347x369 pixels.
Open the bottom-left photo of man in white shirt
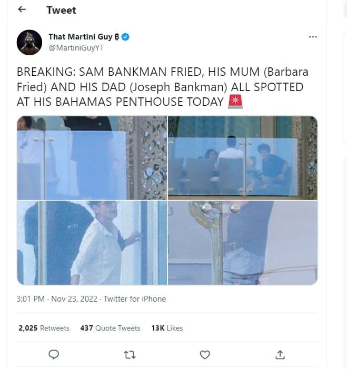click(x=92, y=243)
